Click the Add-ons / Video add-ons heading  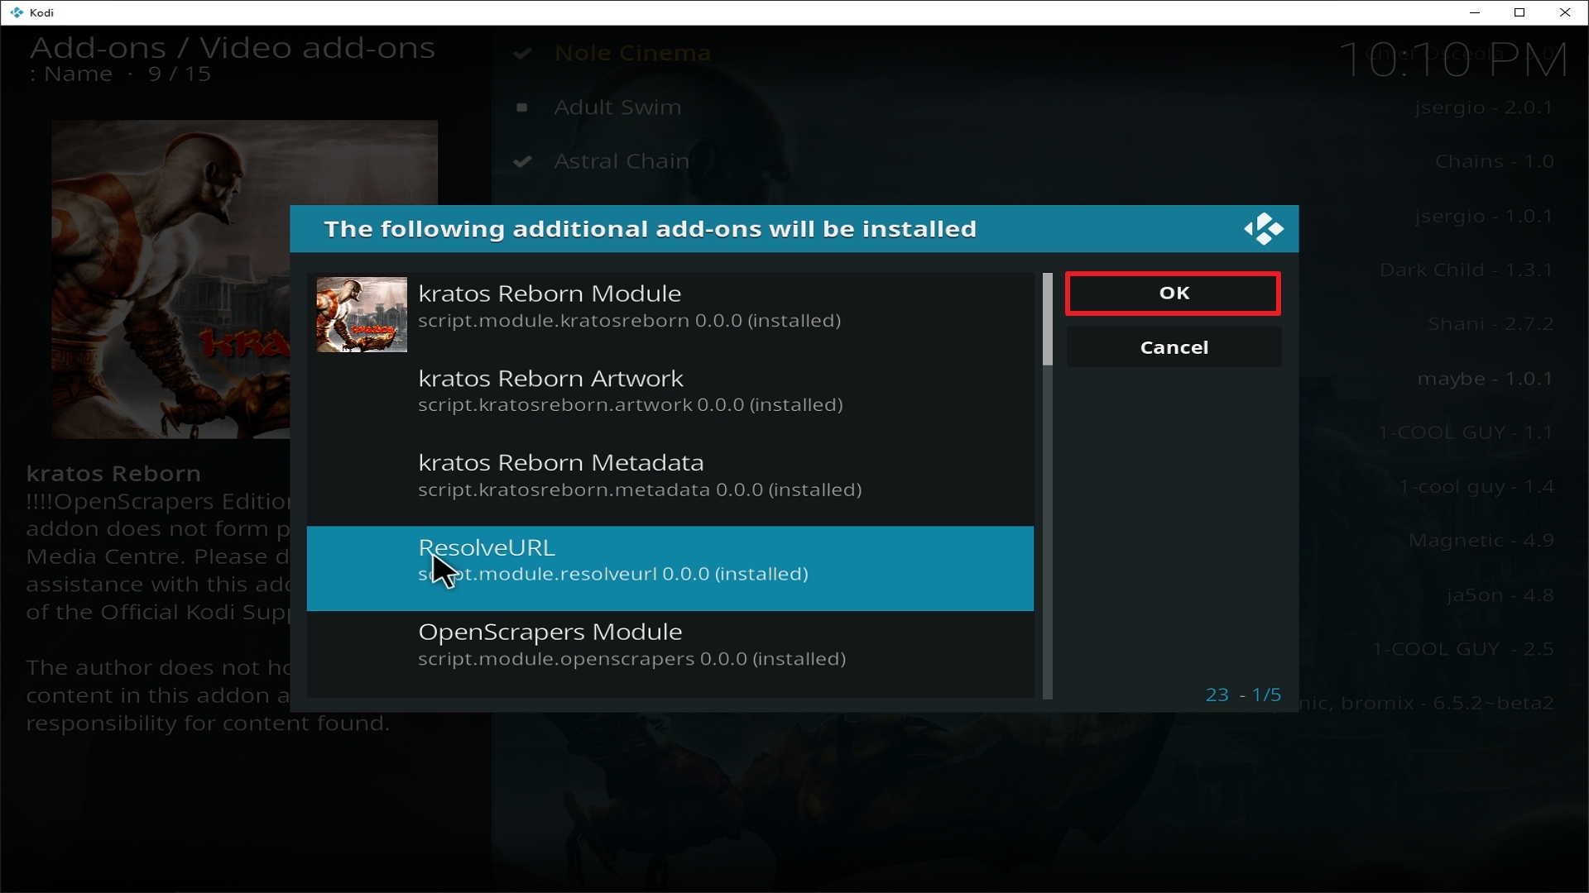coord(233,48)
